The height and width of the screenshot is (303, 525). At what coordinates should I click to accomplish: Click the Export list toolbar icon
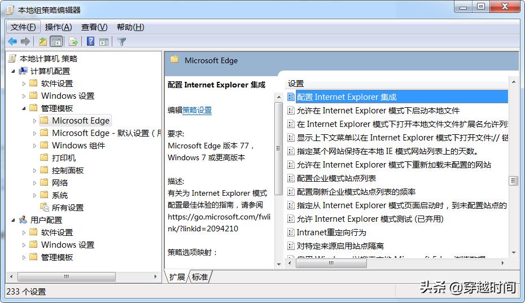tap(73, 42)
